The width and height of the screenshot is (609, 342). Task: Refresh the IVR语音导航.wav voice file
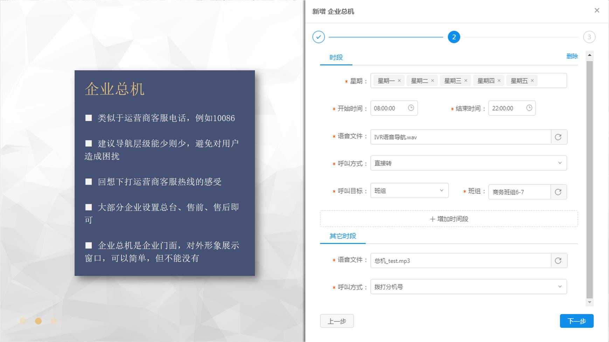click(x=559, y=137)
